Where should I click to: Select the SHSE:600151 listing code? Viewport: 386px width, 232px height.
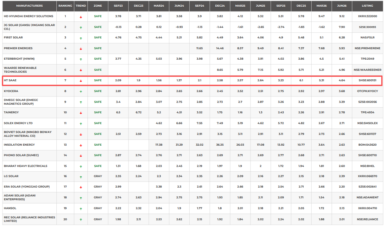pos(367,80)
